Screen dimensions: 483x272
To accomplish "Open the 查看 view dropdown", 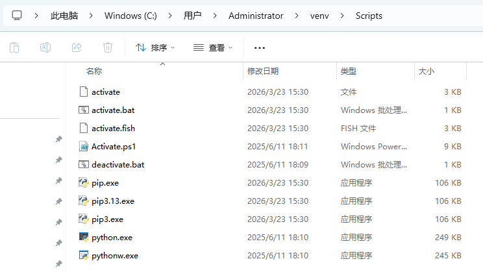I will [x=213, y=47].
